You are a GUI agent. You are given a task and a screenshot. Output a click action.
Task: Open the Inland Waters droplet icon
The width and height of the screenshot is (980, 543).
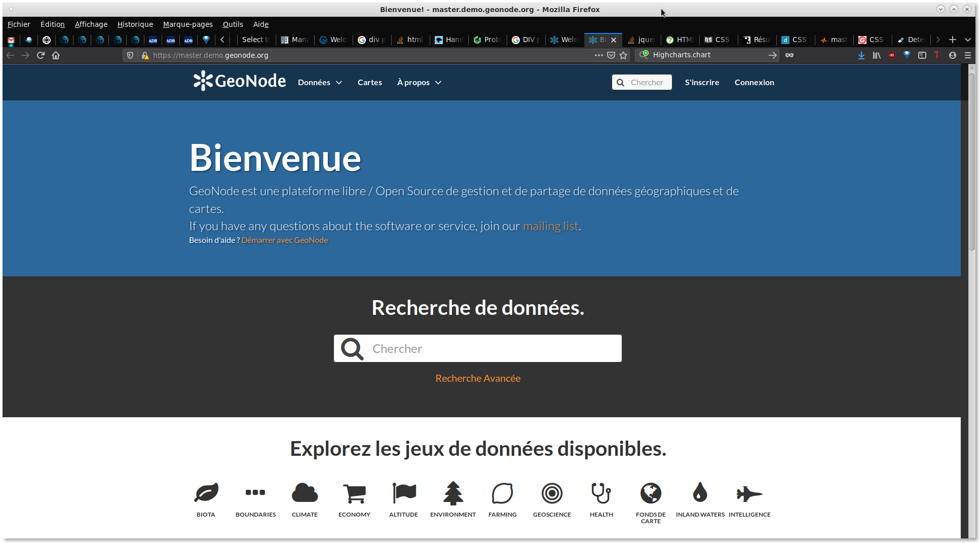700,492
